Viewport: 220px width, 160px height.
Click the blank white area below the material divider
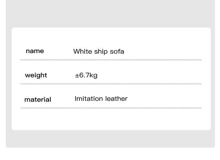pyautogui.click(x=111, y=119)
